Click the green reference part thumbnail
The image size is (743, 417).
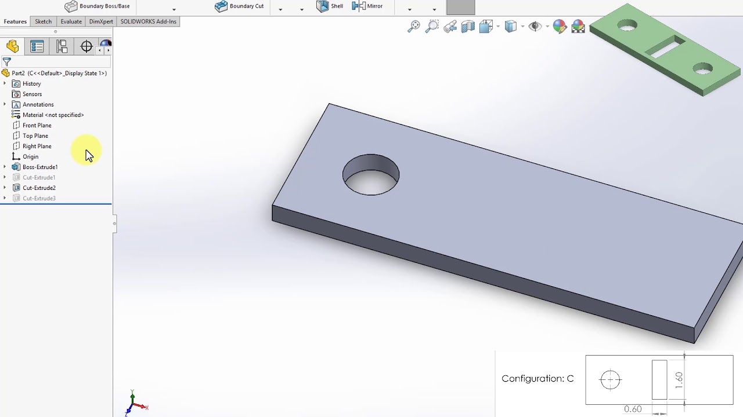point(666,49)
